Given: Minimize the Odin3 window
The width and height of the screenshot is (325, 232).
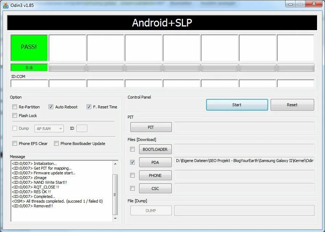Looking at the screenshot, I should (x=291, y=4).
